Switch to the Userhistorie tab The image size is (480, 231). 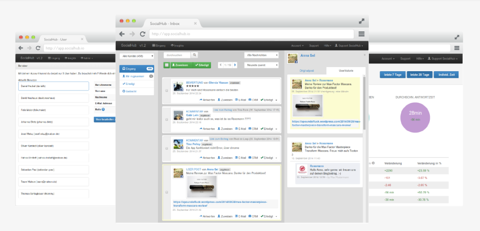(346, 70)
